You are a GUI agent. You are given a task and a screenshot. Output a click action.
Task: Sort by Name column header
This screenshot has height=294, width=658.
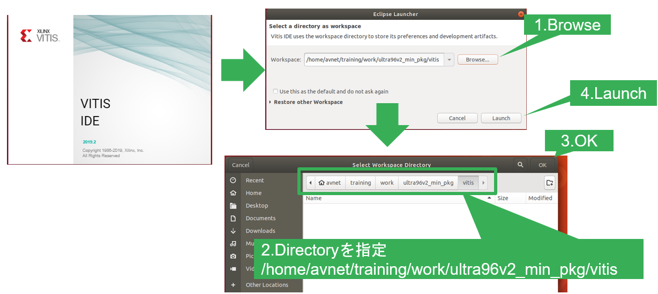398,198
